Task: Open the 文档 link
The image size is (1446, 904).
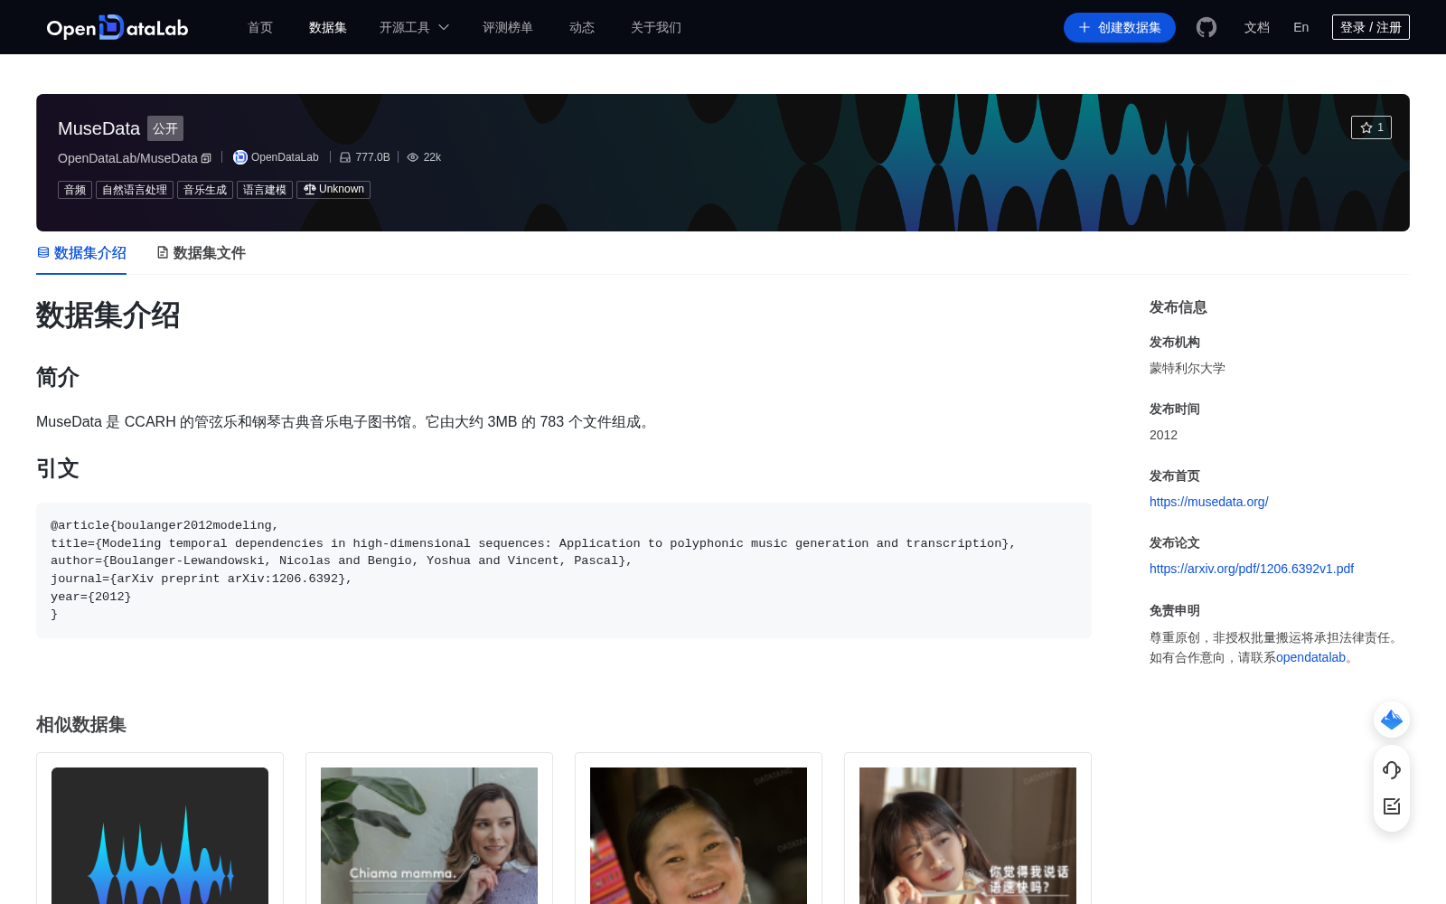Action: coord(1257,27)
